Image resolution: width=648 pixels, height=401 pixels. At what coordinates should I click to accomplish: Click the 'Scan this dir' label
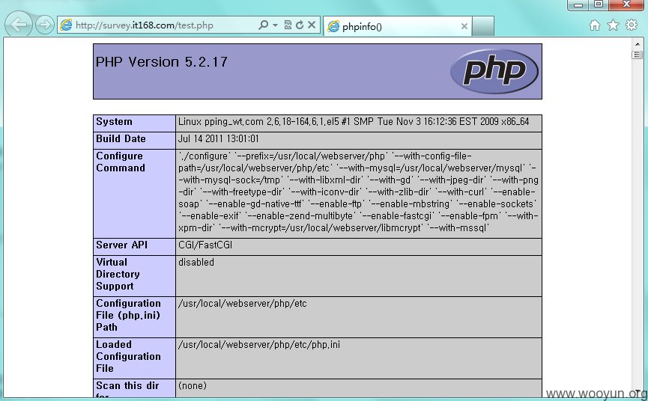coord(127,386)
